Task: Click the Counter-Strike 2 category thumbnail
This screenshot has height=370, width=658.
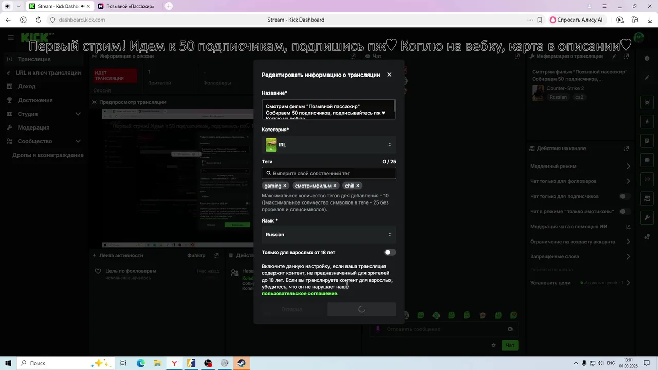Action: (538, 92)
